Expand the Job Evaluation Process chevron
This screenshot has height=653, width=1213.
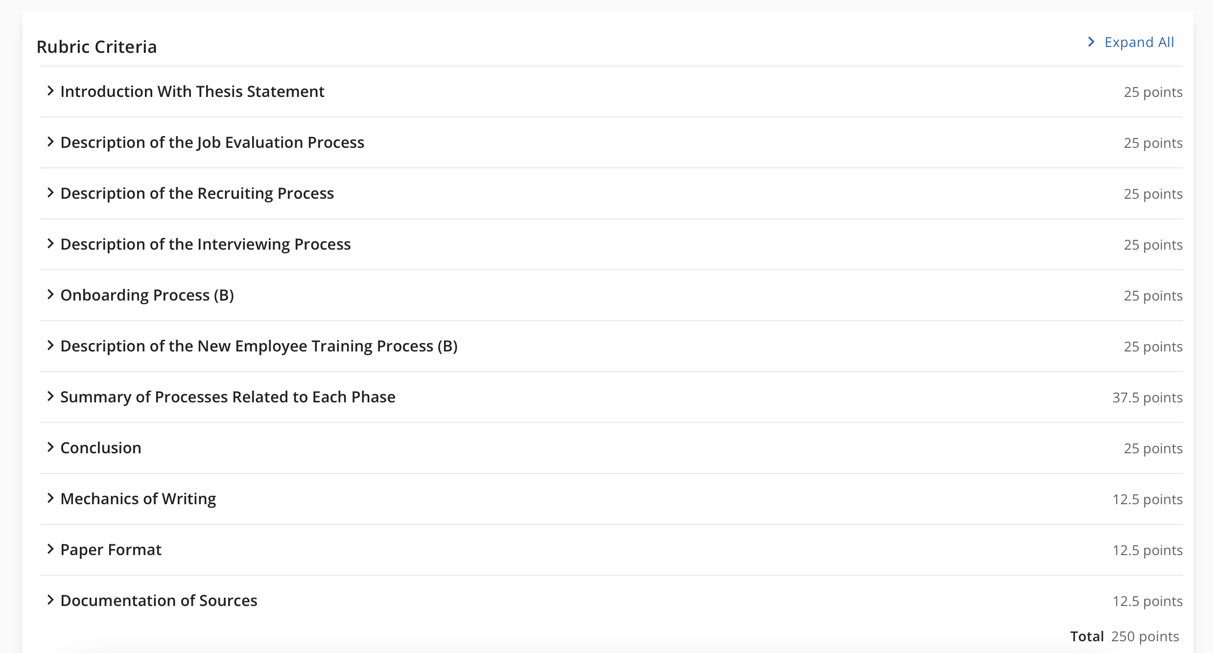50,142
